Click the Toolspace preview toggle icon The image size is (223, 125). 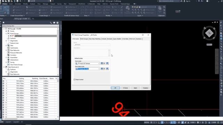click(51, 23)
